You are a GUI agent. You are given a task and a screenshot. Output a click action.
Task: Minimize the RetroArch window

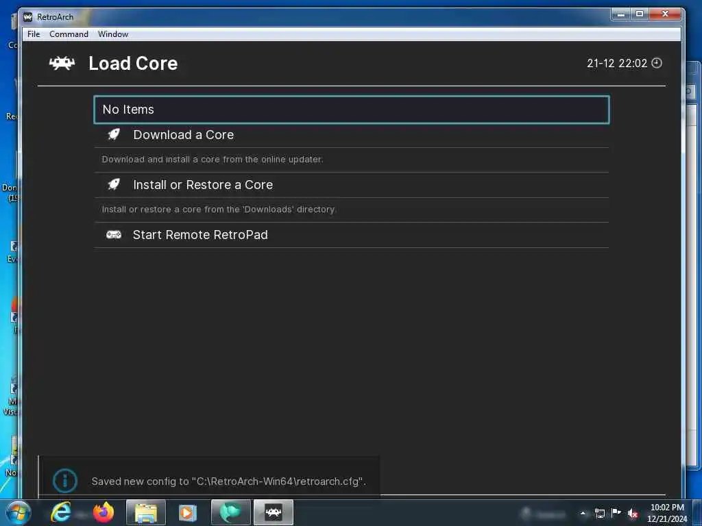click(621, 14)
